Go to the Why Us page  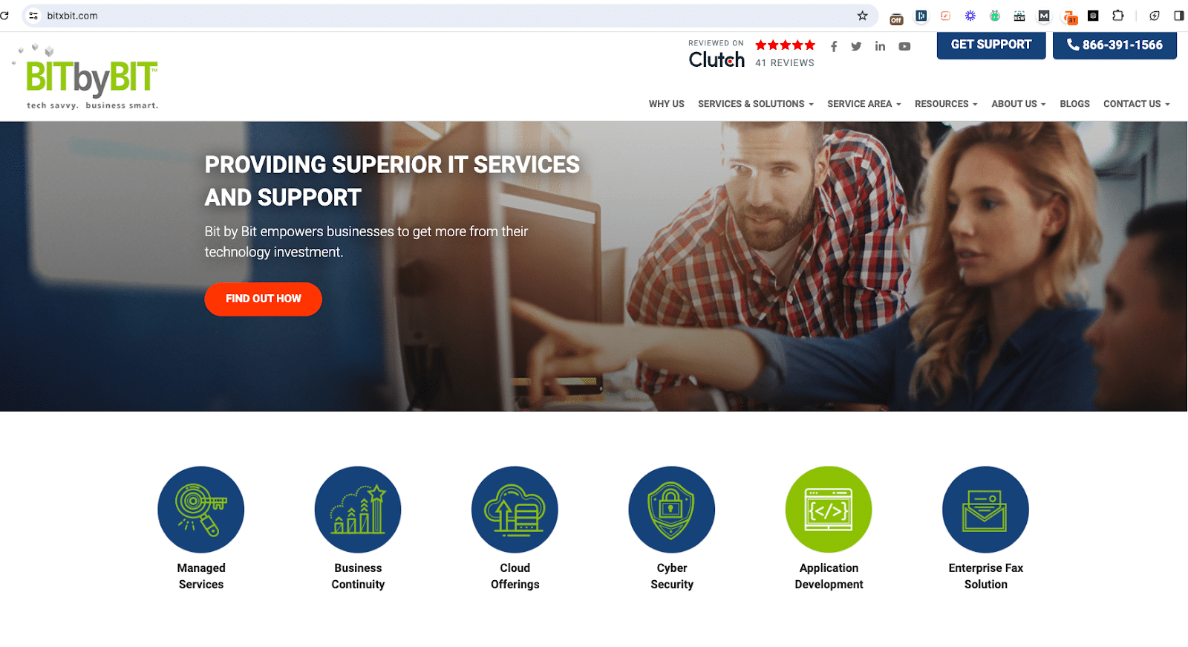pyautogui.click(x=667, y=104)
